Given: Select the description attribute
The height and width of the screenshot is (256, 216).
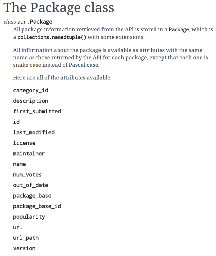Looking at the screenshot, I should click(x=31, y=101).
